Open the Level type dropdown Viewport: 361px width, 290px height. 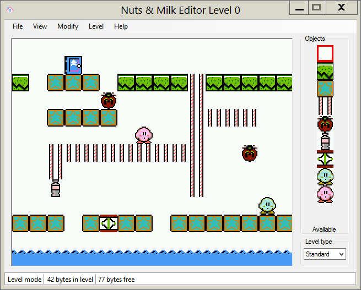point(325,254)
